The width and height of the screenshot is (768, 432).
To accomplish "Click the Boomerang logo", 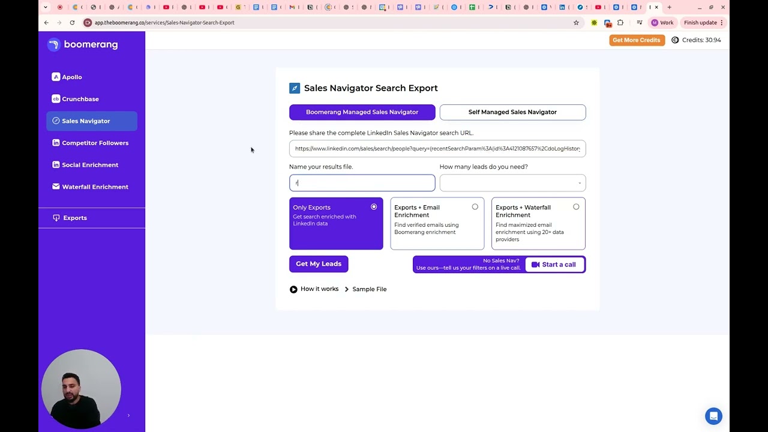I will tap(83, 44).
